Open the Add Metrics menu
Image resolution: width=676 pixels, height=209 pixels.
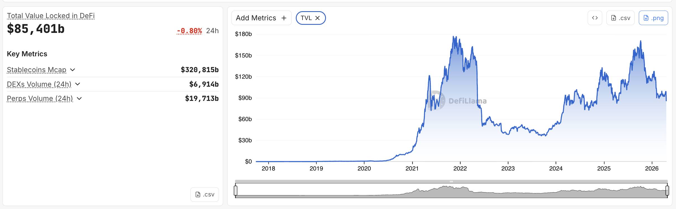tap(256, 18)
